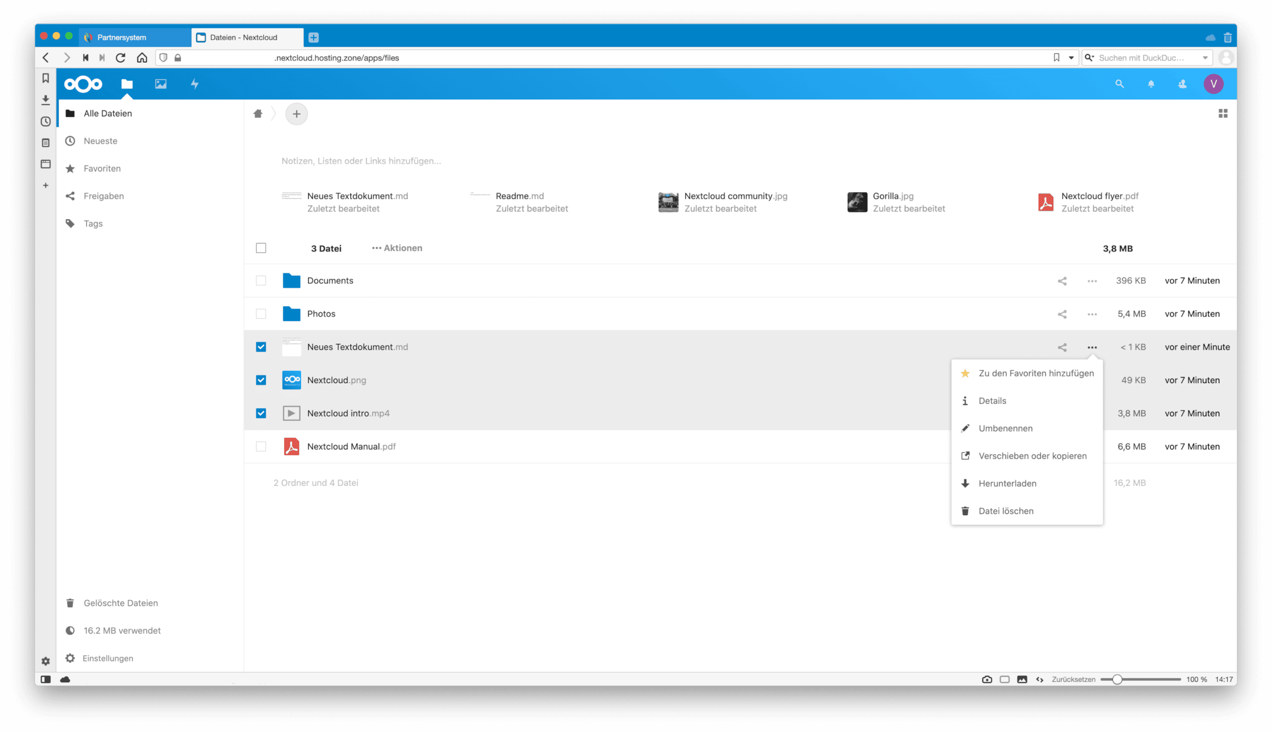
Task: Check Nextcloud Manual.pdf checkbox
Action: (261, 446)
